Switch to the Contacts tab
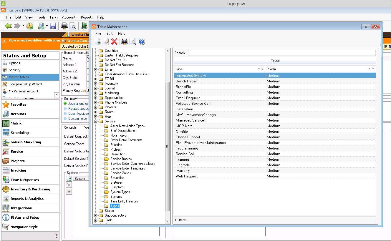Image resolution: width=391 pixels, height=241 pixels. tap(70, 127)
